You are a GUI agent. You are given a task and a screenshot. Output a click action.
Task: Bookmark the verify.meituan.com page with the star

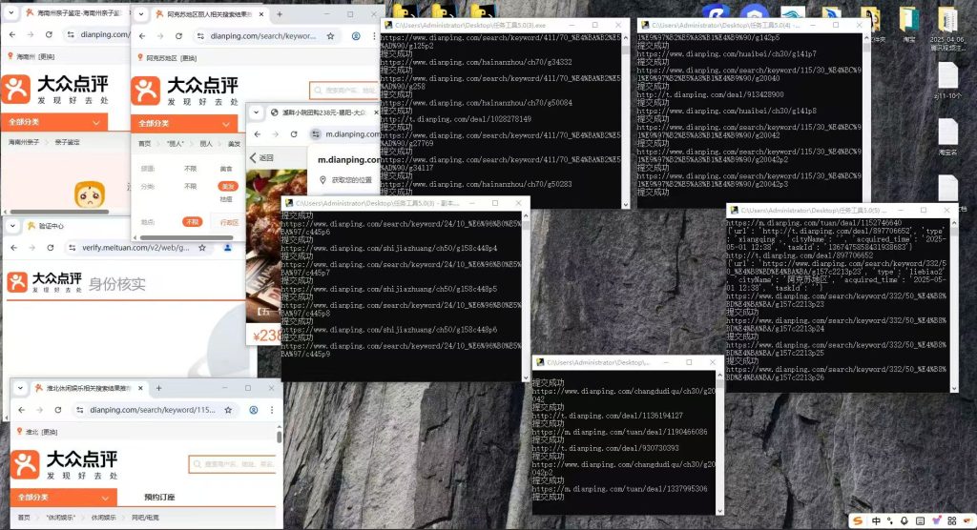202,247
